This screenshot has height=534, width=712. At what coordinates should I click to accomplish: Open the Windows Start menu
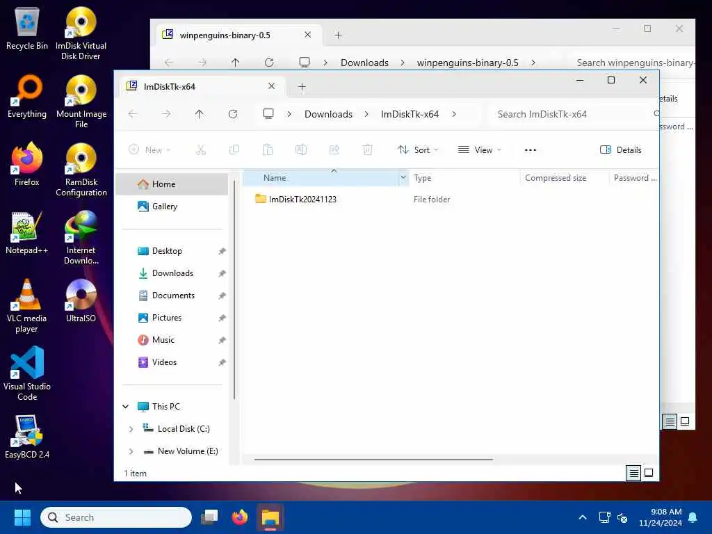[22, 517]
